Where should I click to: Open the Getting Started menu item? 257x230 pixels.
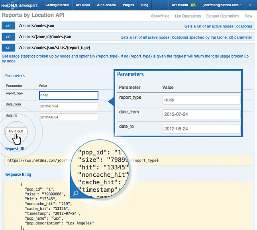tap(57, 5)
